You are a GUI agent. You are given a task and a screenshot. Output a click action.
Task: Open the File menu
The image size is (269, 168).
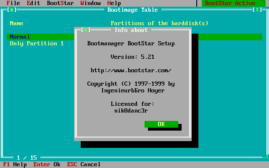tap(13, 3)
